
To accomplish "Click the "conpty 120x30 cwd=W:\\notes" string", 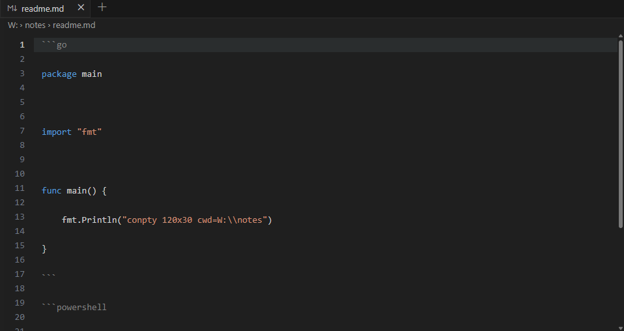I will tap(195, 220).
